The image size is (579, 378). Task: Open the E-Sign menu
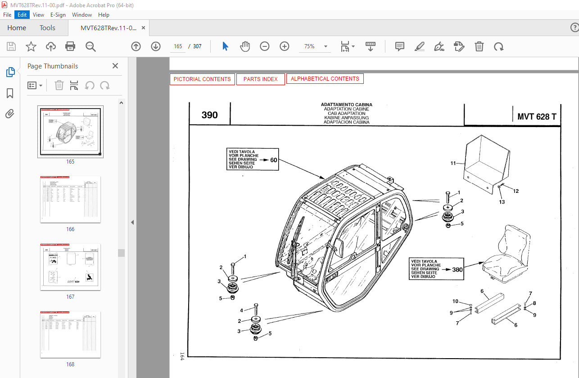point(58,15)
